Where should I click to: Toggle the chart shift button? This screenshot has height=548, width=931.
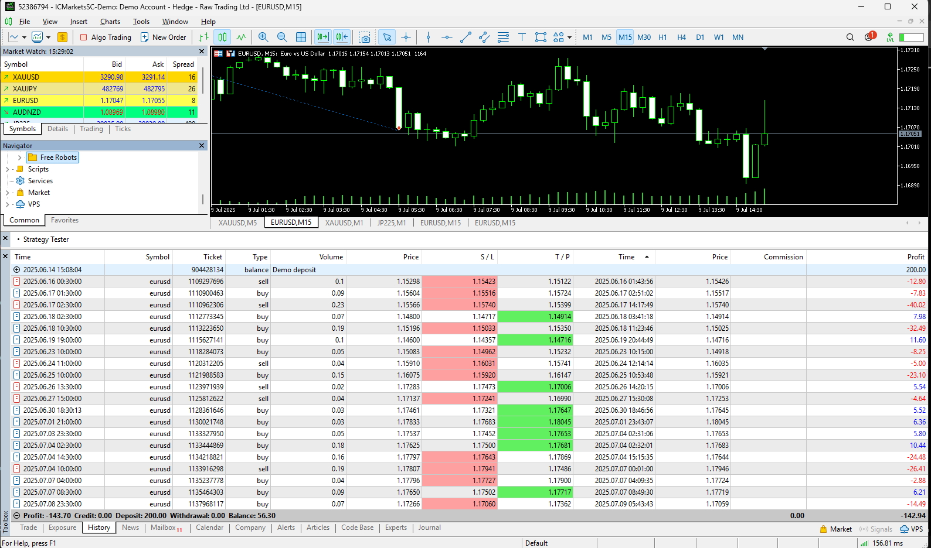[342, 37]
